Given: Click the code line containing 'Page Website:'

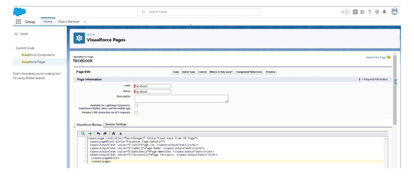Looking at the screenshot, I should (x=152, y=152).
